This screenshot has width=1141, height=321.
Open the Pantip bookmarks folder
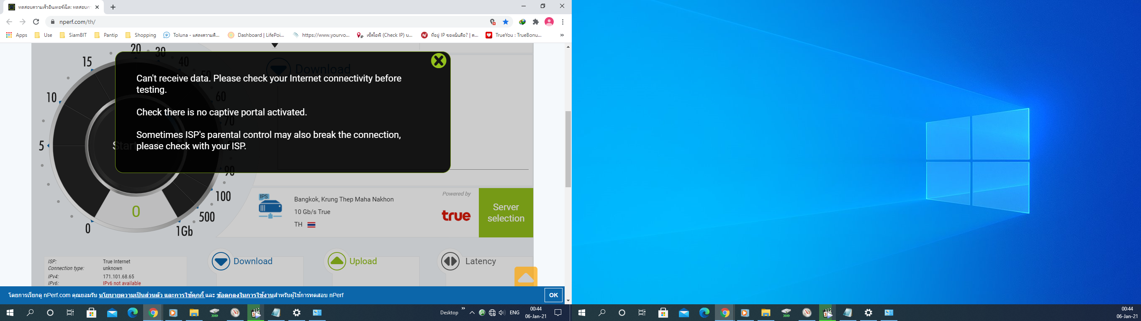[106, 35]
